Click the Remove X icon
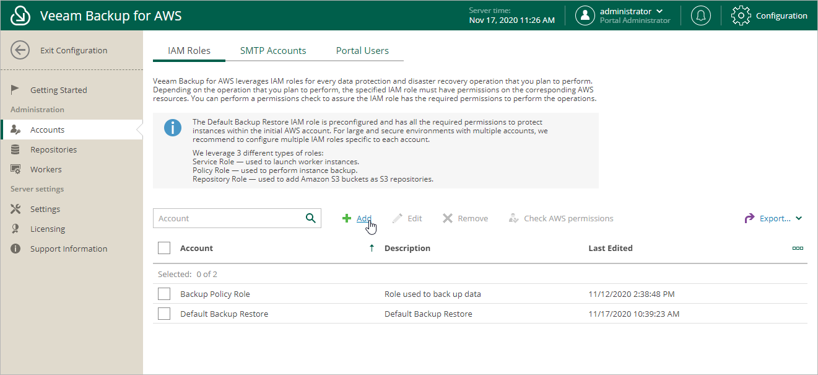 pos(448,218)
